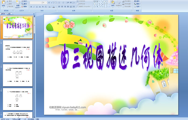Open the Shape Effects (形状效果) menu

coord(127,6)
